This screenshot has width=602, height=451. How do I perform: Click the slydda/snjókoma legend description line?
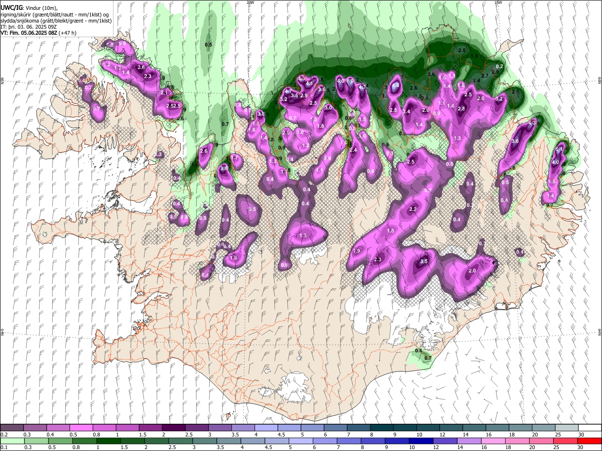tap(56, 21)
